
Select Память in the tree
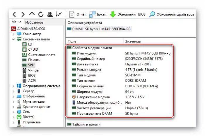click(31, 60)
